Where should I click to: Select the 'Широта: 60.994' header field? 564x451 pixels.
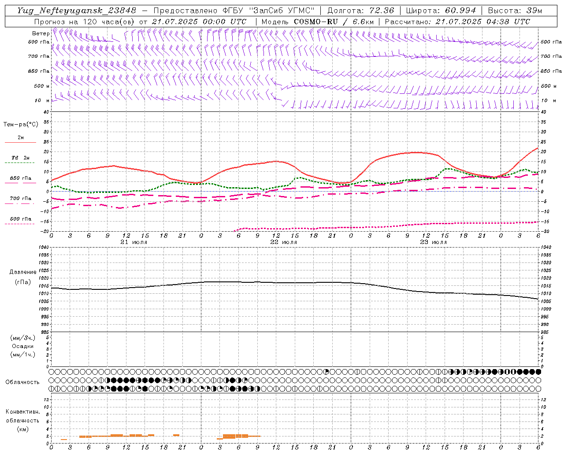click(441, 11)
